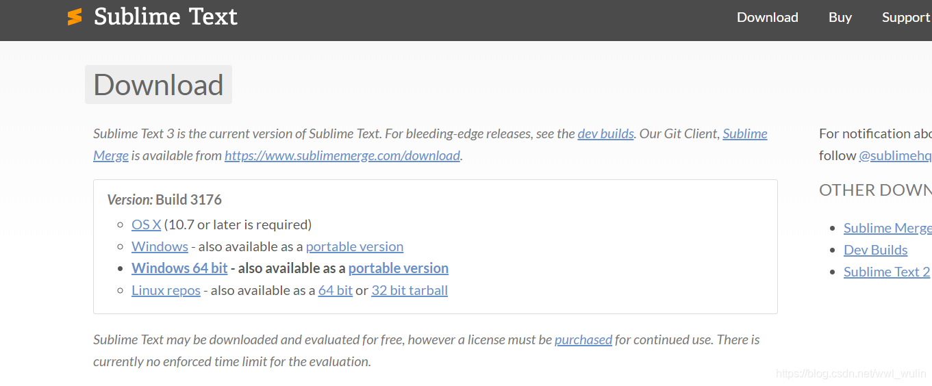The width and height of the screenshot is (932, 386).
Task: Click the Sublime Merge link in intro paragraph
Action: click(745, 133)
